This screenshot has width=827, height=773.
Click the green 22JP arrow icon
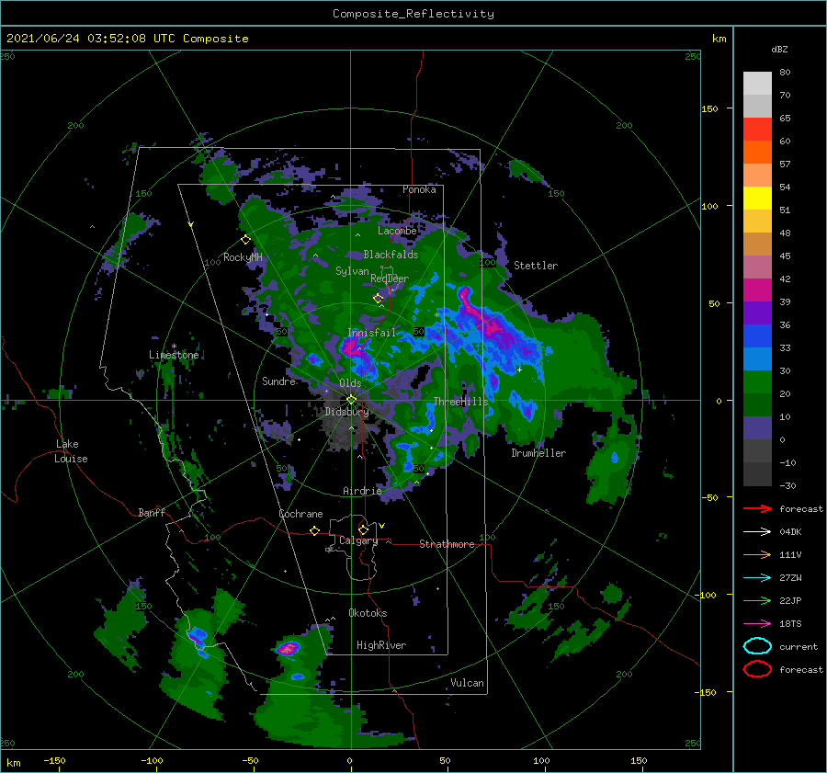[x=757, y=600]
